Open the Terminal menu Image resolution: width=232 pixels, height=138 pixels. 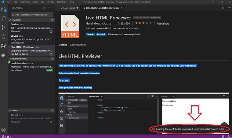(61, 2)
